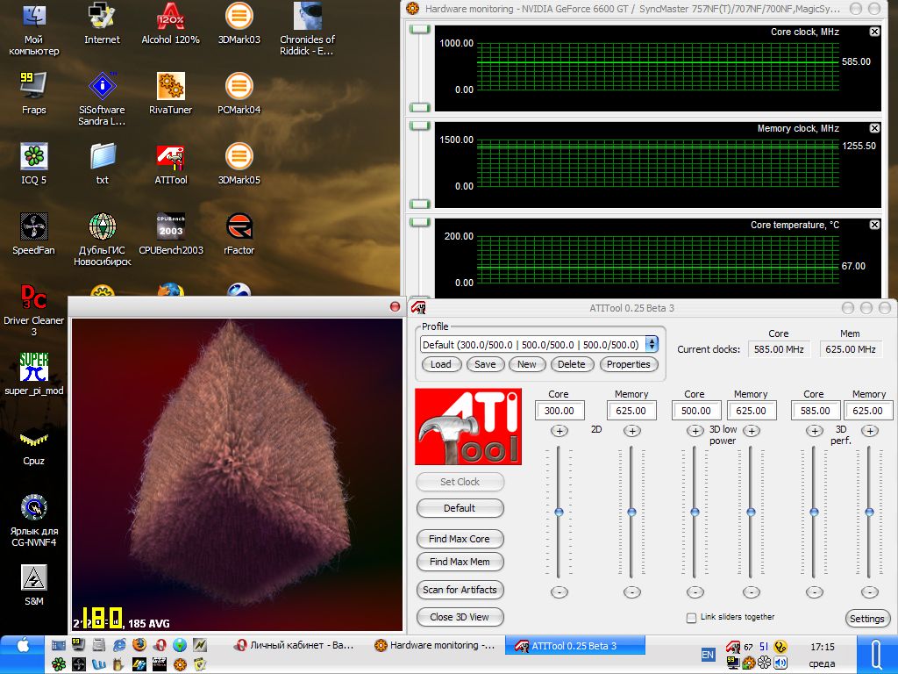898x674 pixels.
Task: Click the New profile button
Action: coord(527,364)
